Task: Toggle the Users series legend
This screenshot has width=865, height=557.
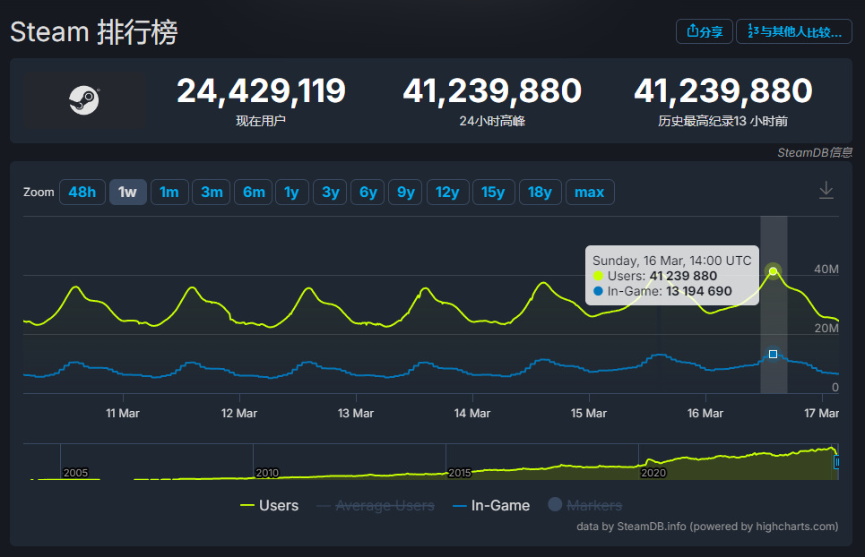Action: pos(270,505)
